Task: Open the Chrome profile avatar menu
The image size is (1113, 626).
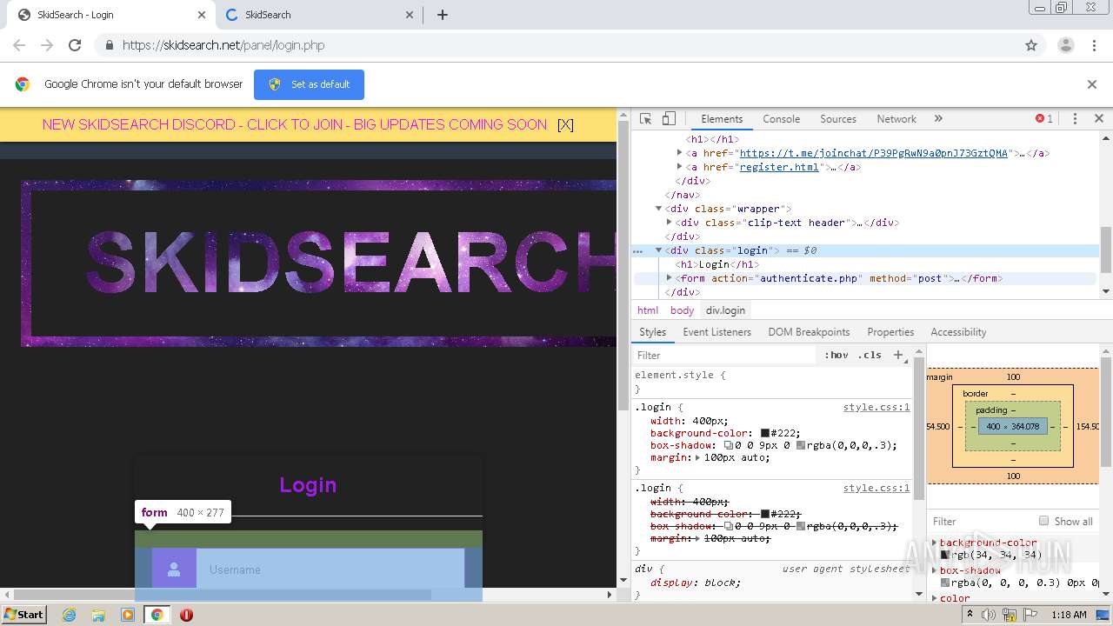Action: pyautogui.click(x=1065, y=45)
